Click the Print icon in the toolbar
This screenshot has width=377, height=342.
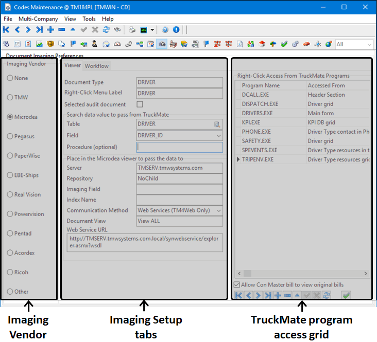tap(132, 30)
